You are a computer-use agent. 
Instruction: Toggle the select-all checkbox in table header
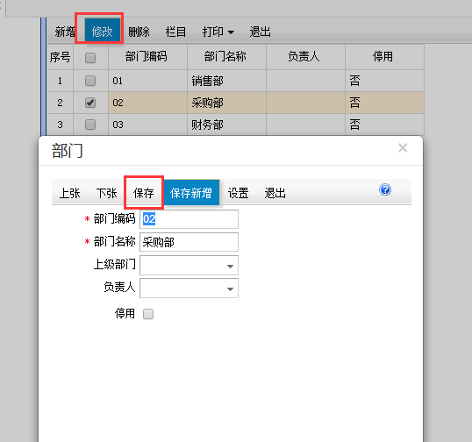pos(90,58)
